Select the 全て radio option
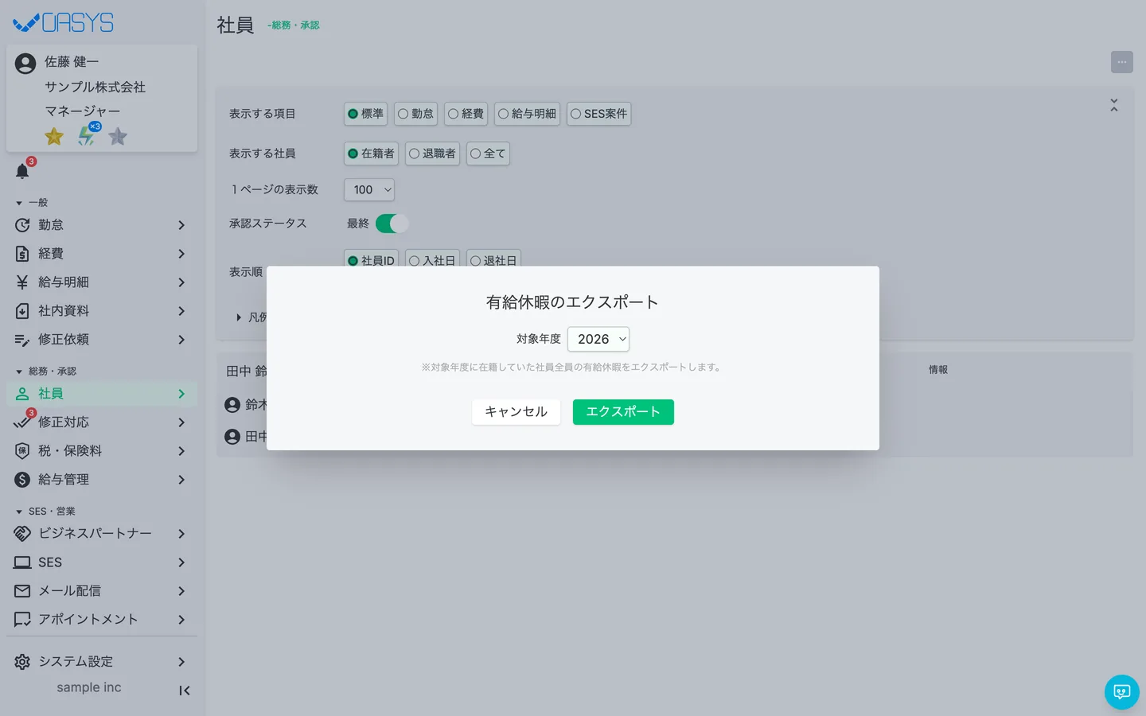This screenshot has height=716, width=1146. pyautogui.click(x=488, y=154)
